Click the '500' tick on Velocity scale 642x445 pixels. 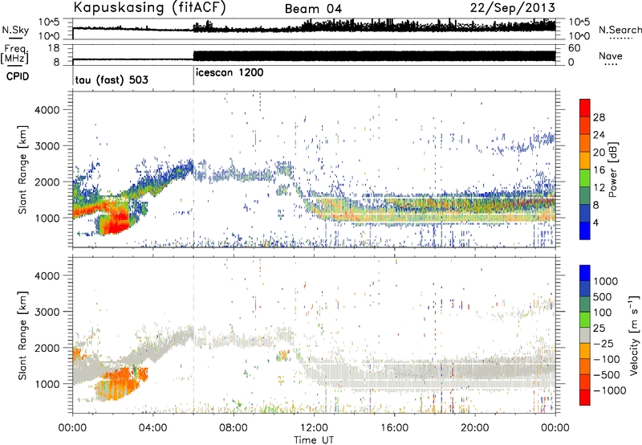coord(604,296)
